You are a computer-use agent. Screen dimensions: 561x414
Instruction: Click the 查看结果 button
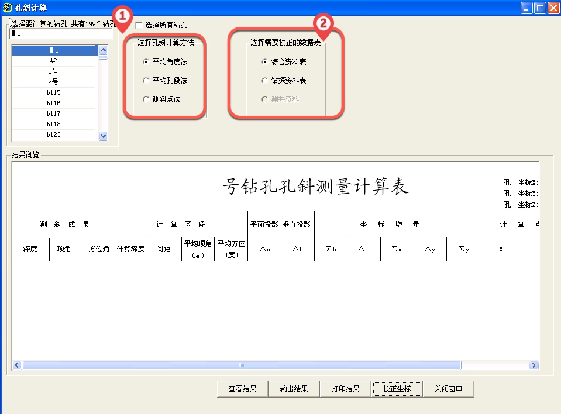point(242,389)
